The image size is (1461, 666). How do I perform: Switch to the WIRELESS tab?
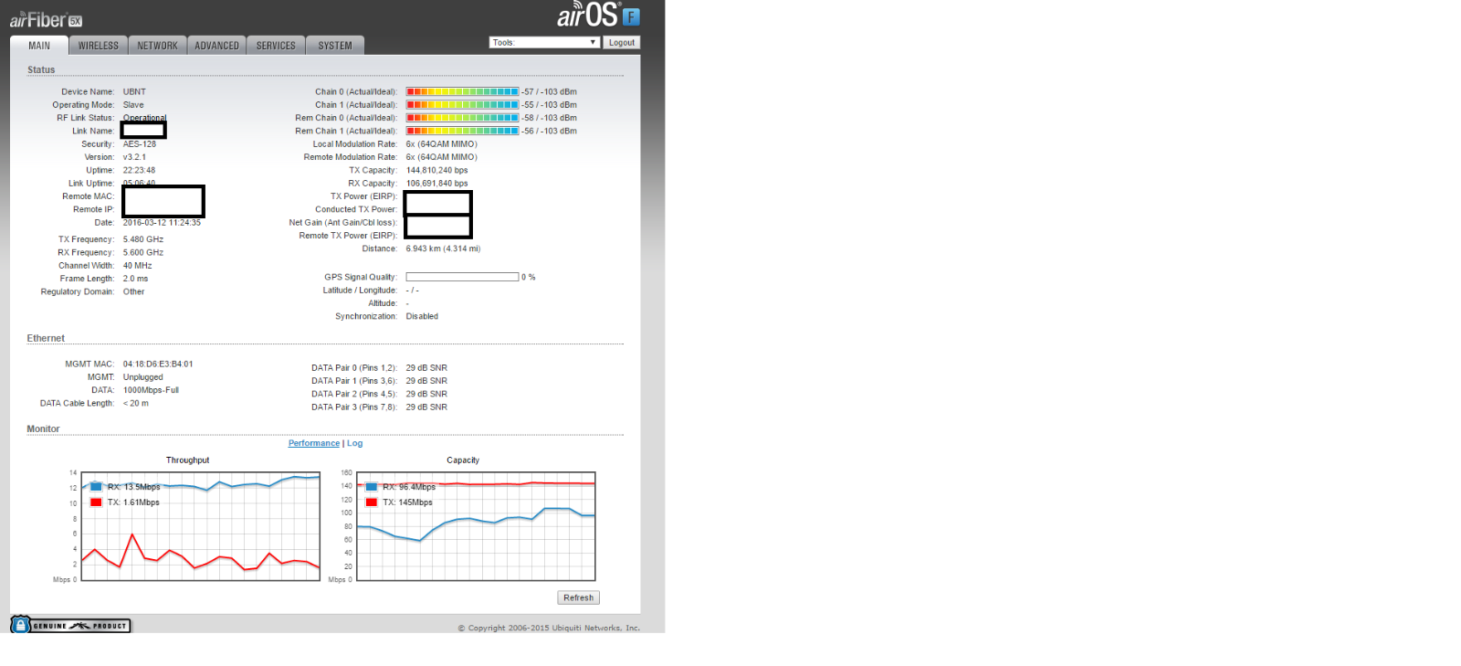98,46
